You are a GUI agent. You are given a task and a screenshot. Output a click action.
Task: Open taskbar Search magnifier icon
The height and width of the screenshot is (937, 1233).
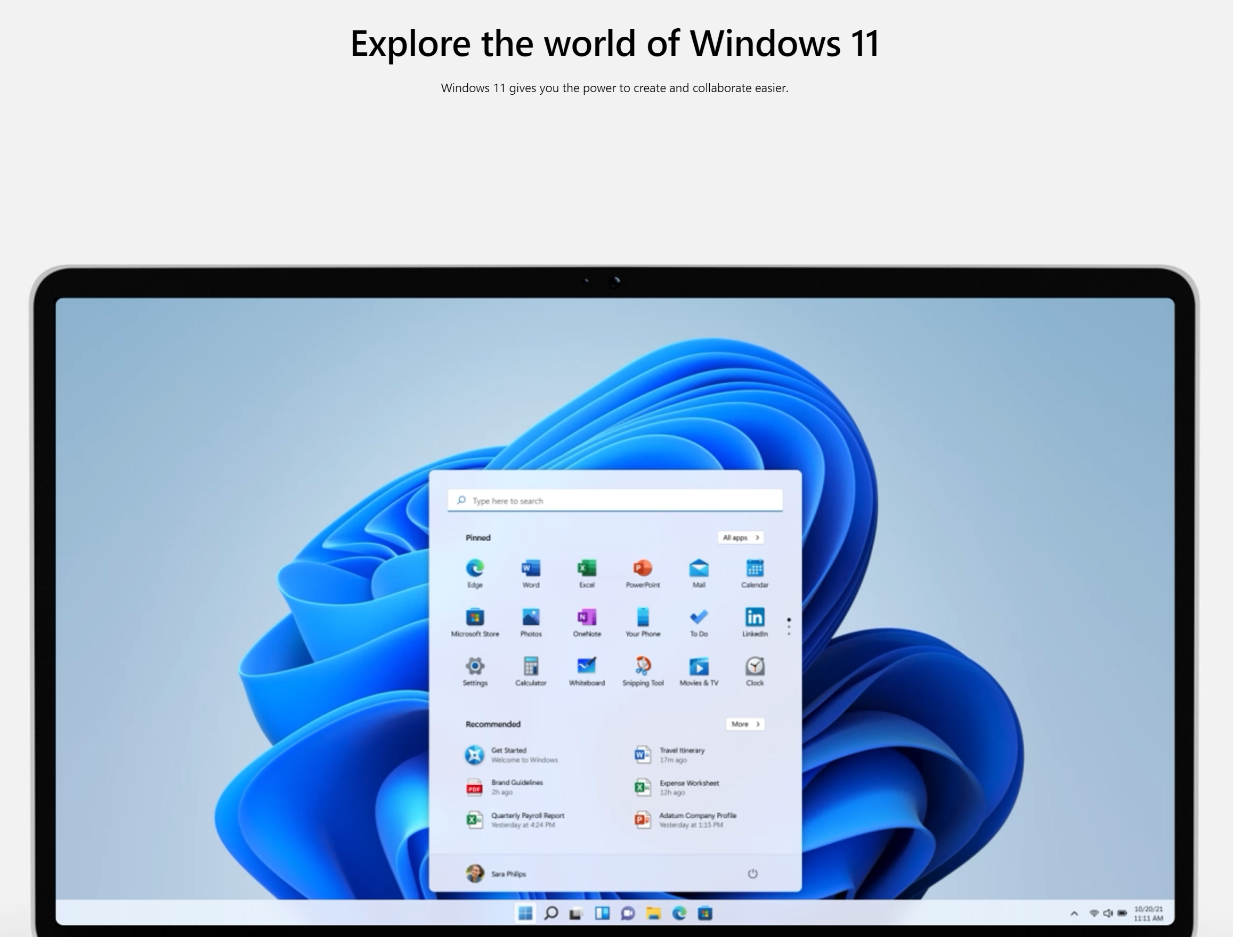[x=550, y=913]
